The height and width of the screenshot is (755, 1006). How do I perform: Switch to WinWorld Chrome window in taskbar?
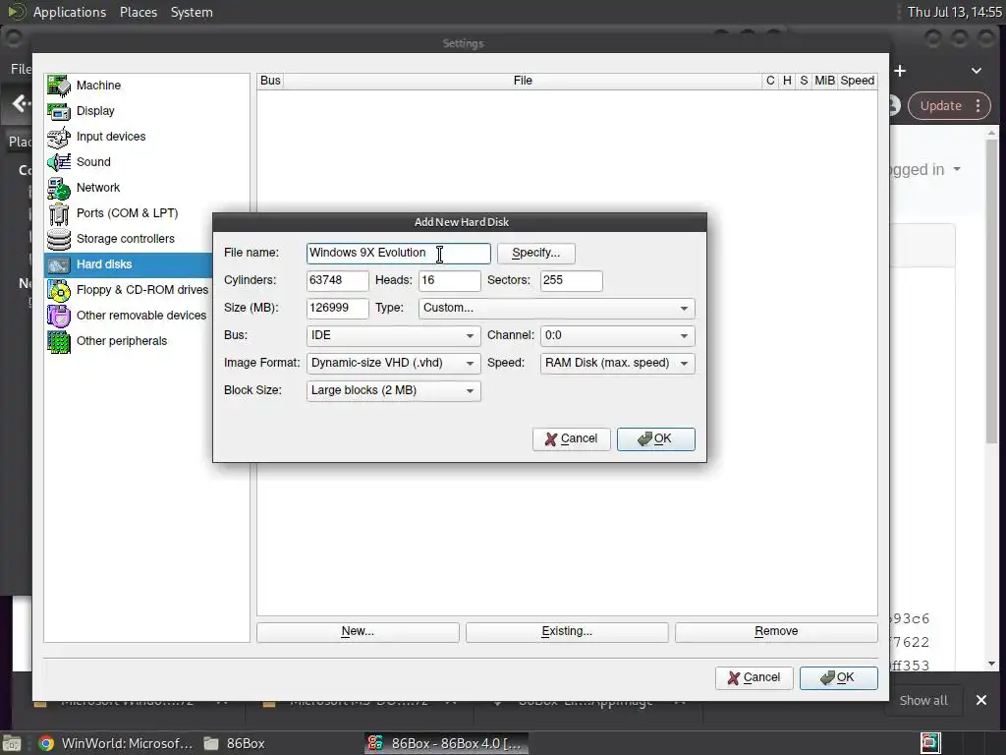tap(116, 743)
